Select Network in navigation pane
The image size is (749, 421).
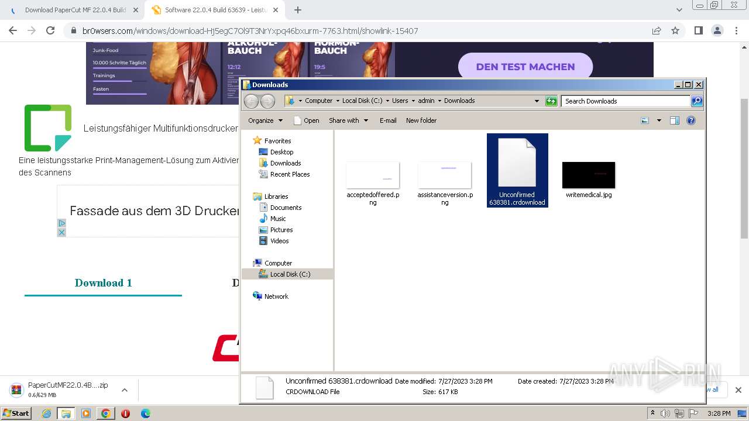pos(271,296)
